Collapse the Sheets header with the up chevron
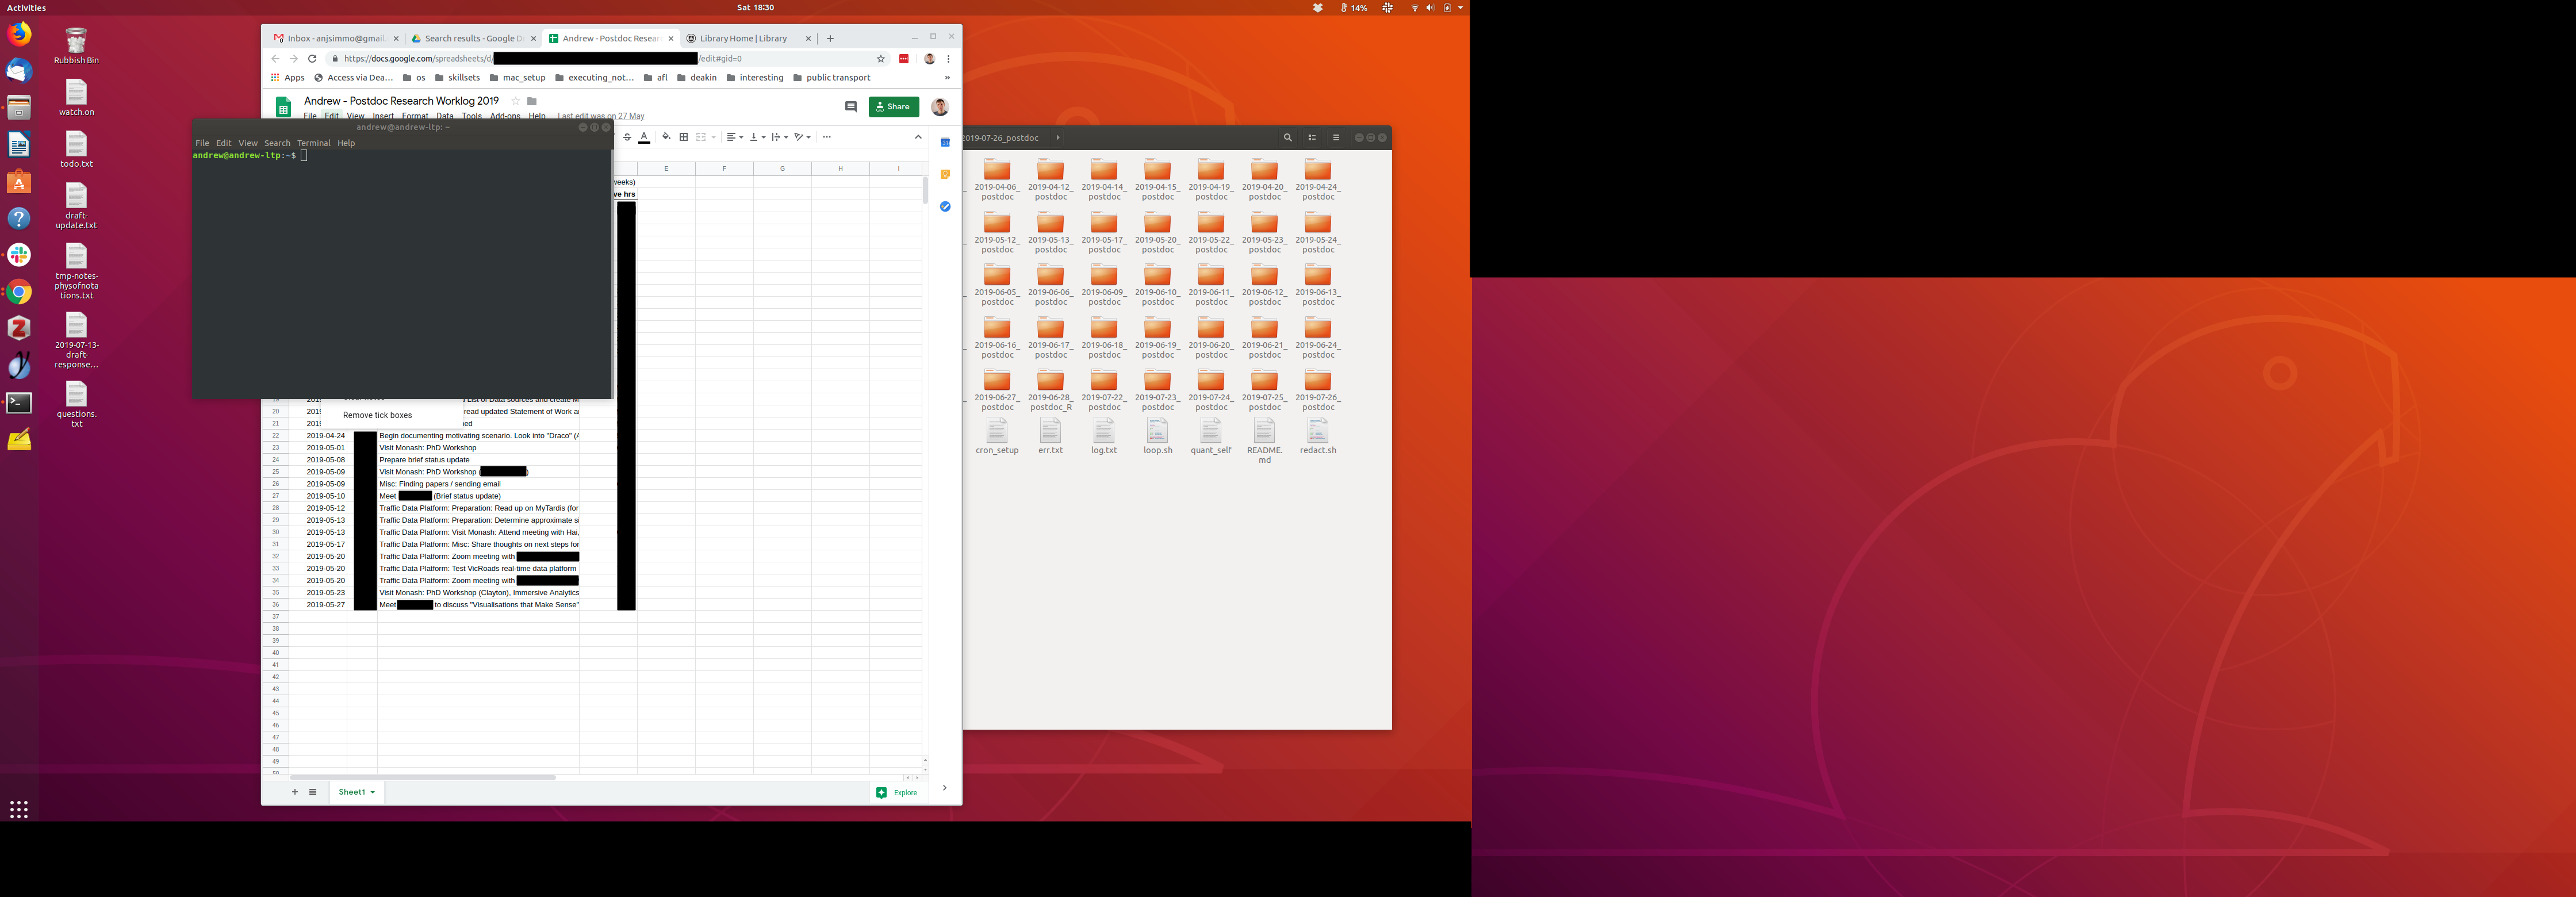Image resolution: width=2576 pixels, height=897 pixels. (918, 137)
